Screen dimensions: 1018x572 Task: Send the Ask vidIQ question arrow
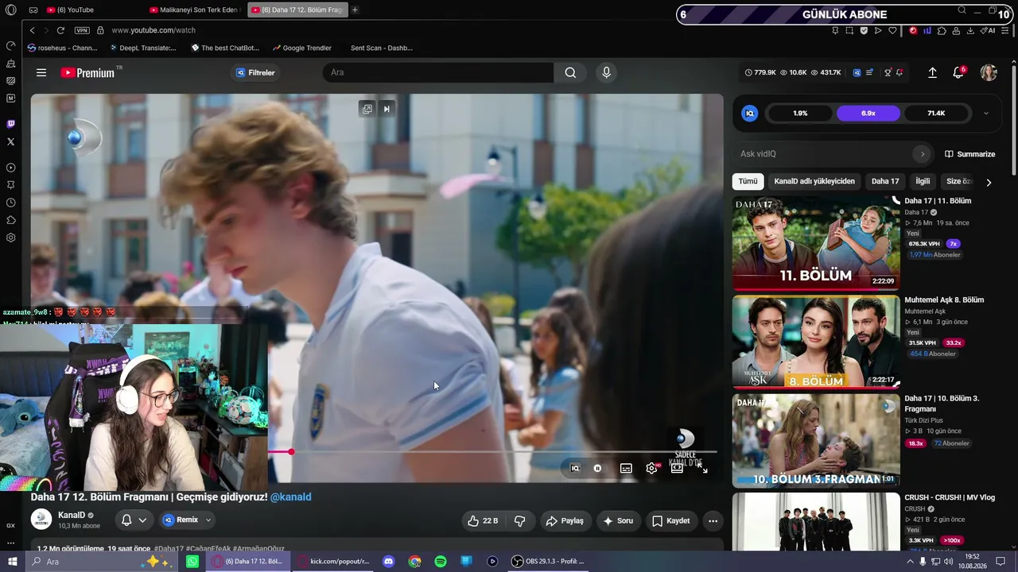pyautogui.click(x=923, y=154)
